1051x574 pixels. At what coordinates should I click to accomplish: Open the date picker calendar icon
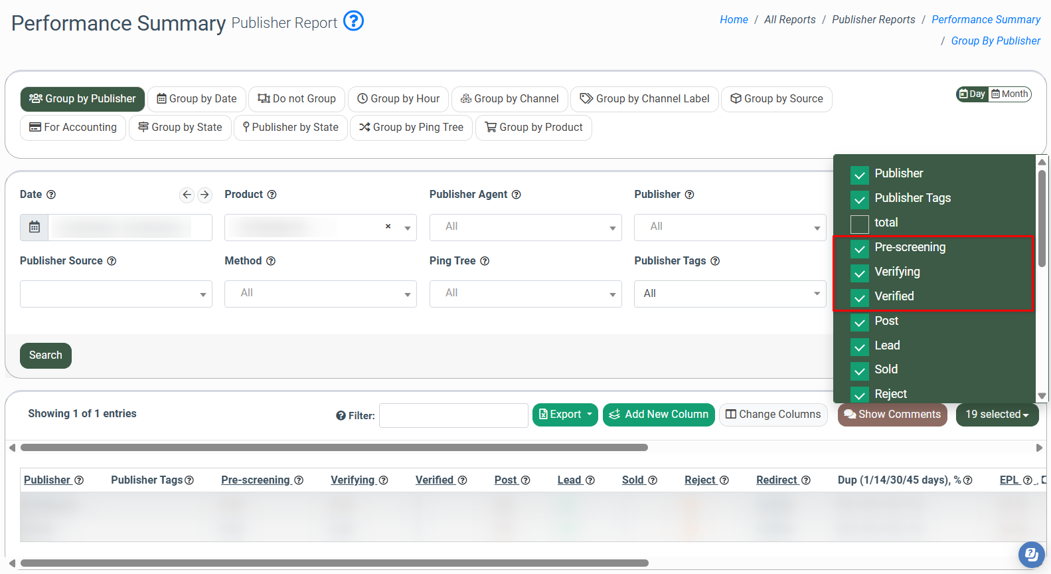coord(35,227)
